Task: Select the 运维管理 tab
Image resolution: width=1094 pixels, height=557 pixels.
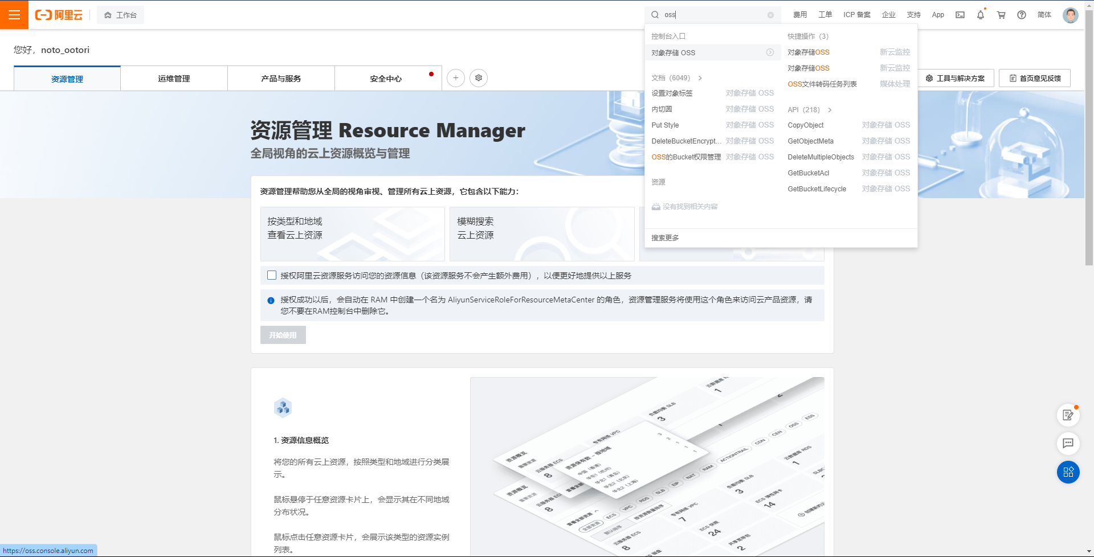Action: [x=174, y=79]
